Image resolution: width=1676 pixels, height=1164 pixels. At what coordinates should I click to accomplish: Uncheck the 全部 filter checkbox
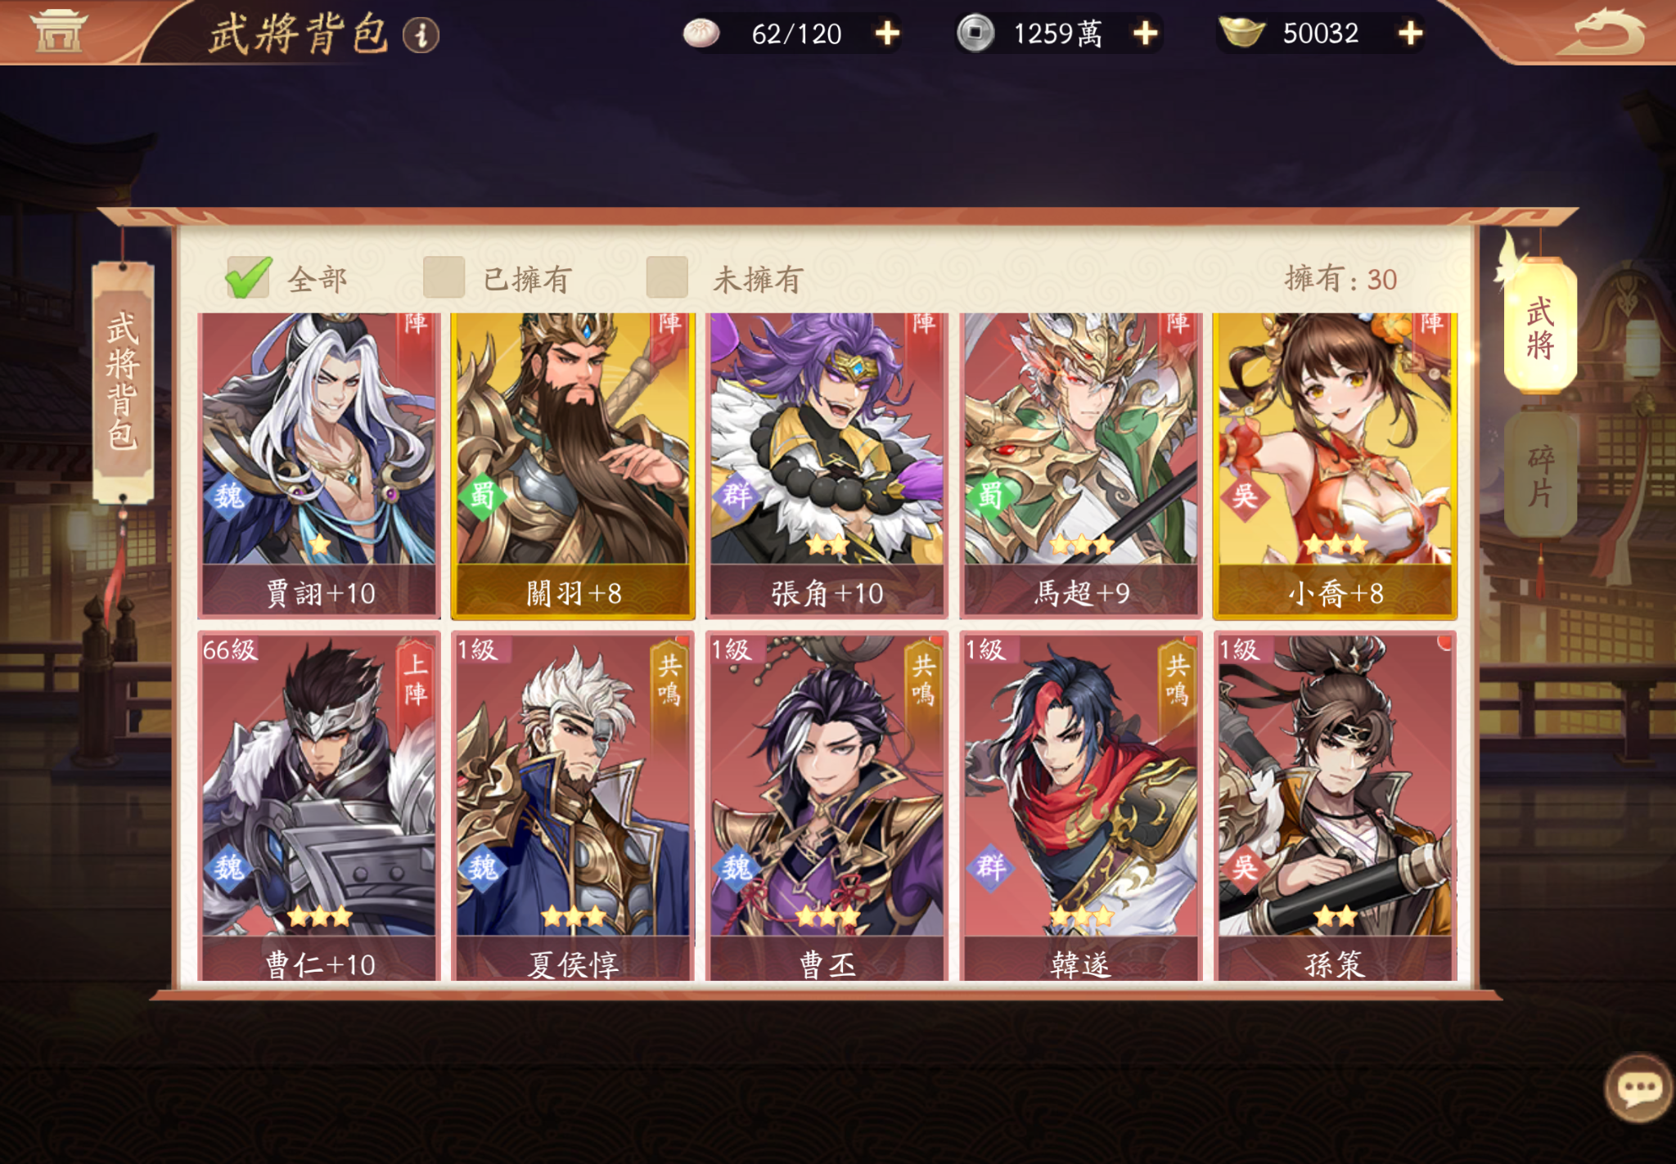(x=248, y=278)
